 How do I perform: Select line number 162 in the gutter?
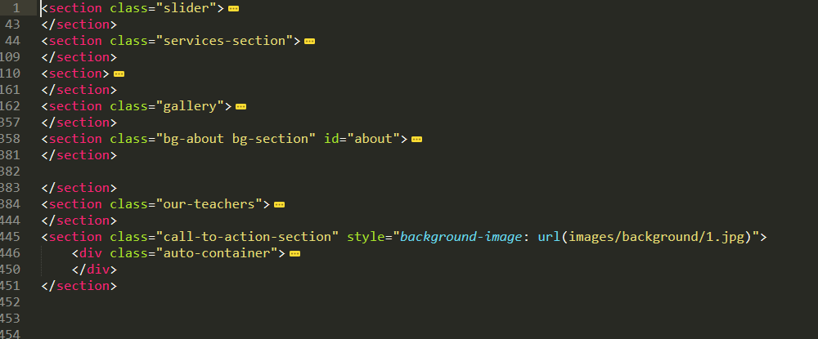point(11,106)
